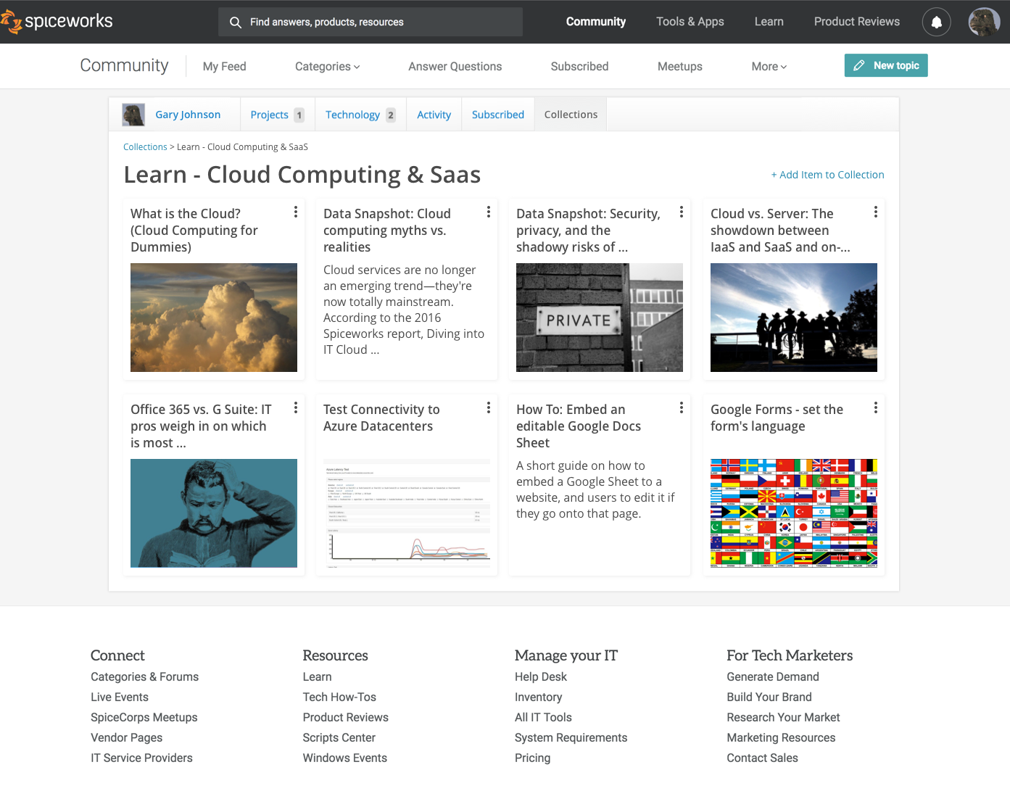
Task: Open Test Connectivity to Azure Datacenters title
Action: [381, 418]
